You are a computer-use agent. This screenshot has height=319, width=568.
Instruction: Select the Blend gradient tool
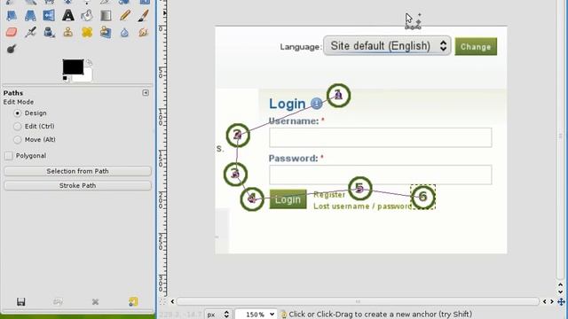[106, 16]
